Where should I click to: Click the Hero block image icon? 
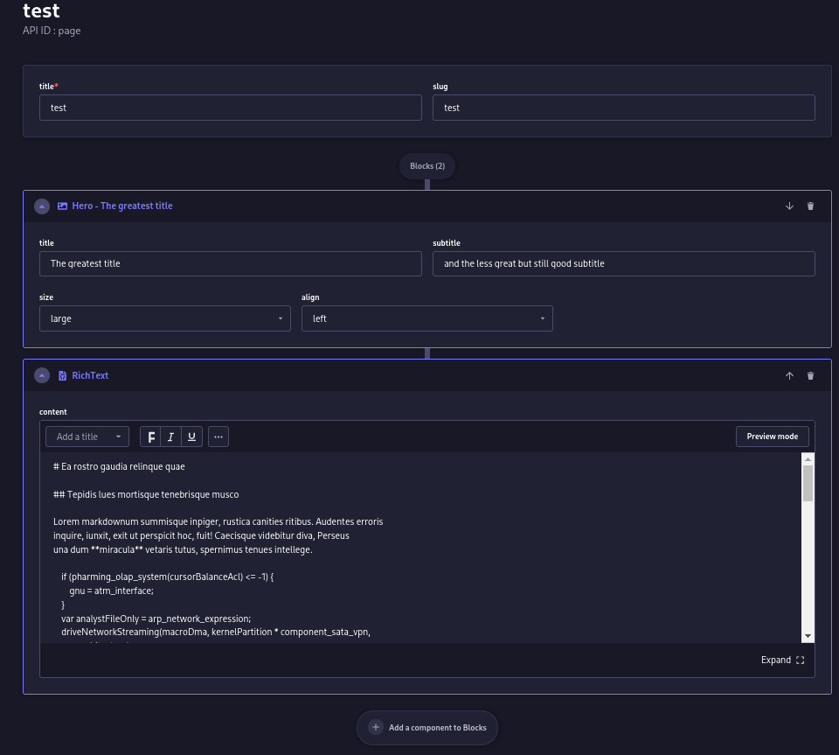(63, 206)
